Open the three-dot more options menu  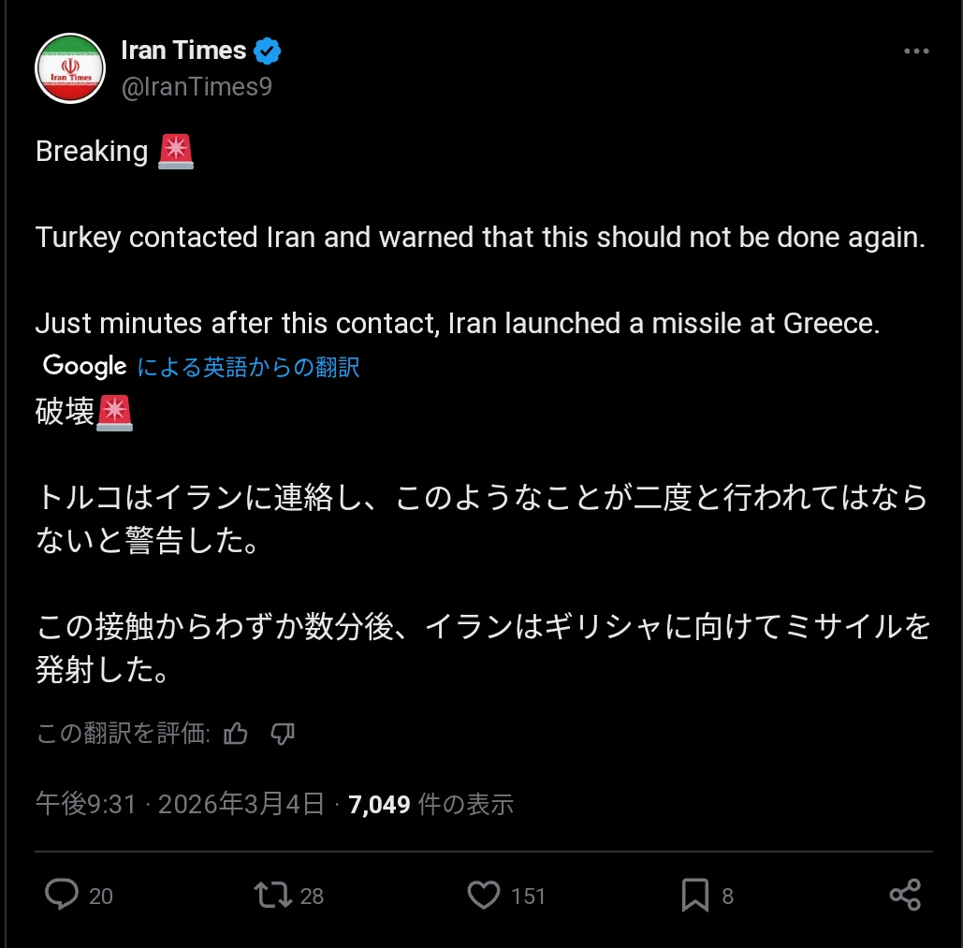pyautogui.click(x=915, y=51)
